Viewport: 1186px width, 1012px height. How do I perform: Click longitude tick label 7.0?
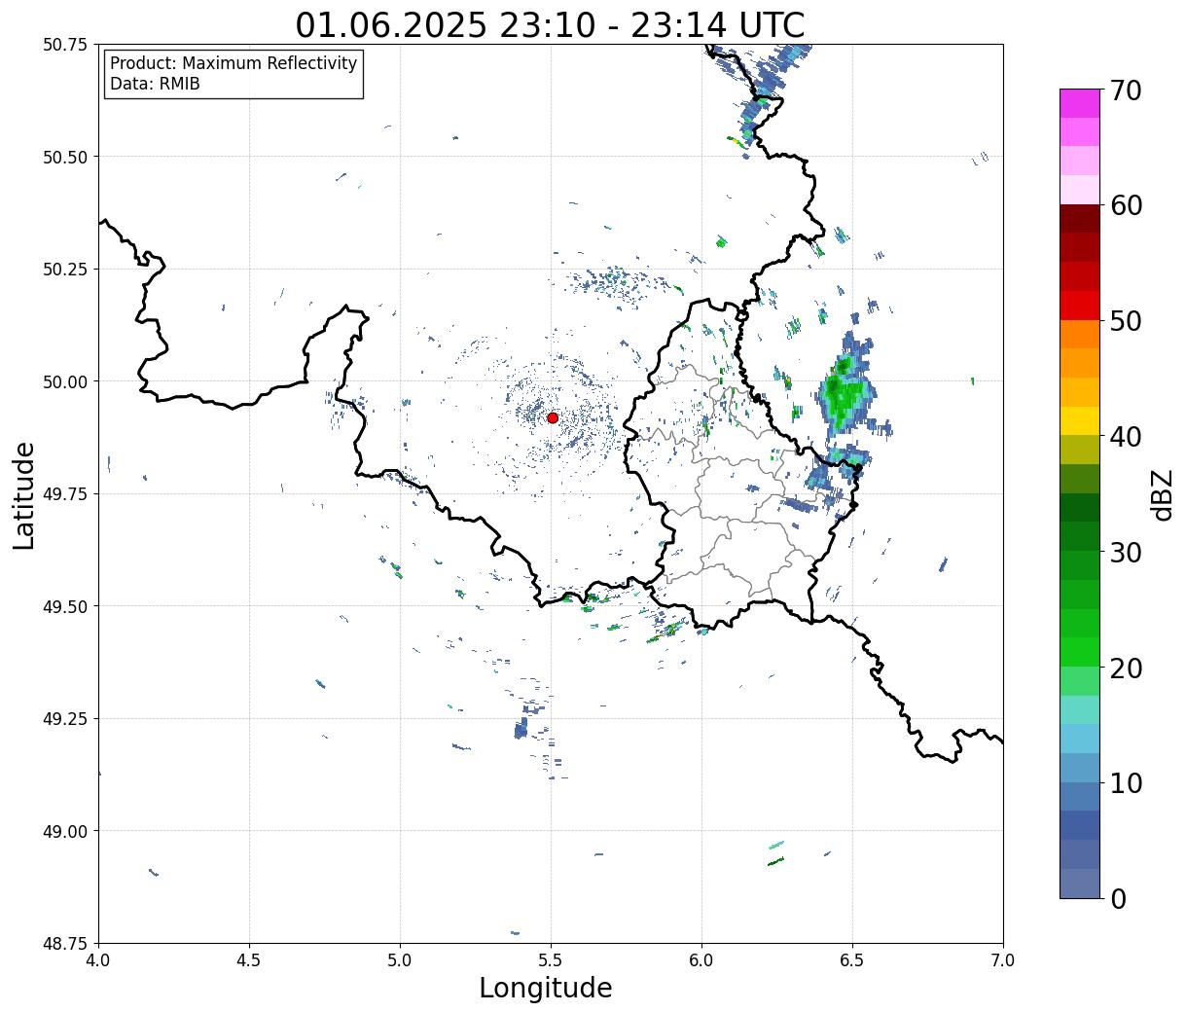pyautogui.click(x=1003, y=959)
